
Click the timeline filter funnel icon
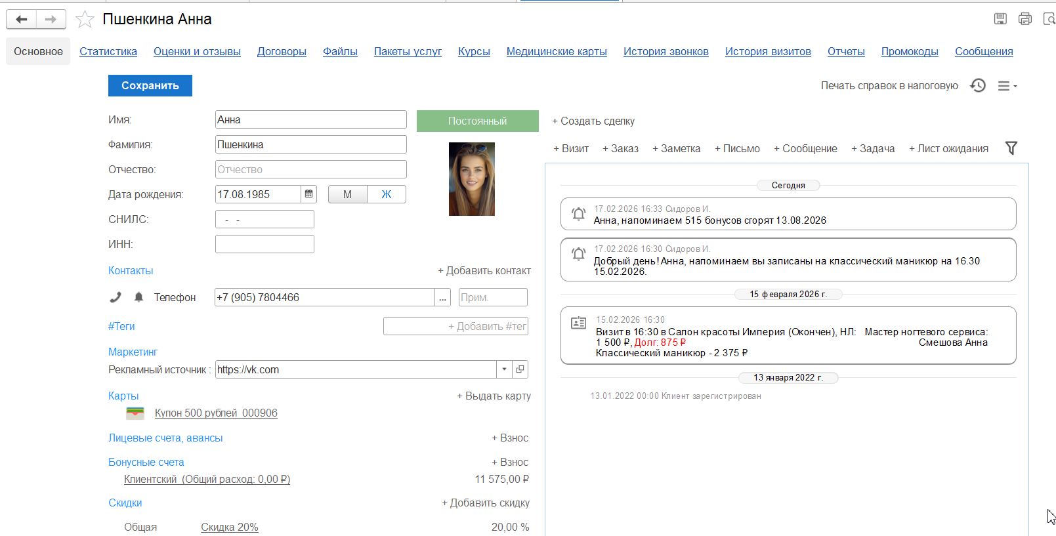[1011, 148]
